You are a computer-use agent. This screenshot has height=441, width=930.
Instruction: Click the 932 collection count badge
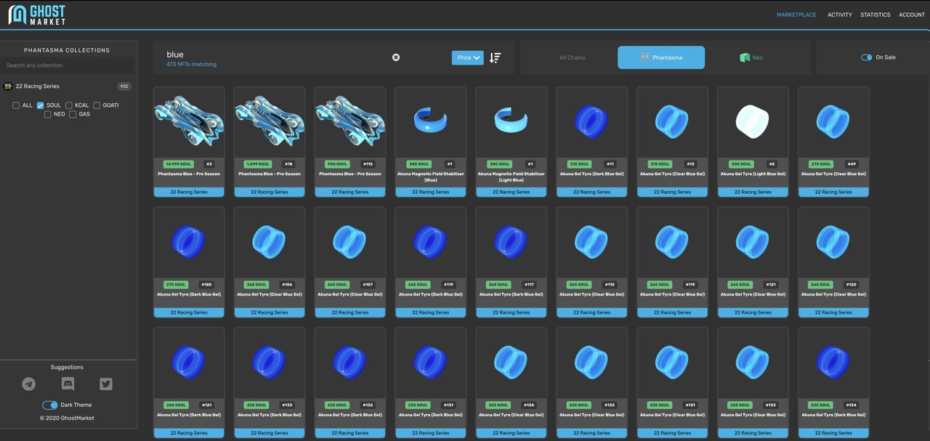coord(124,86)
